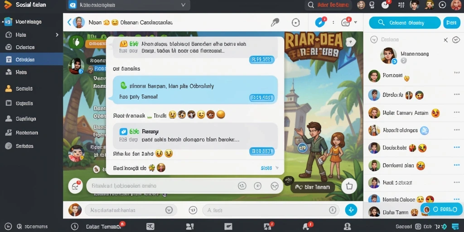Viewport: 464px width, 232px height.
Task: Select the highlighted Otbrdan sidebar item
Action: tap(31, 59)
